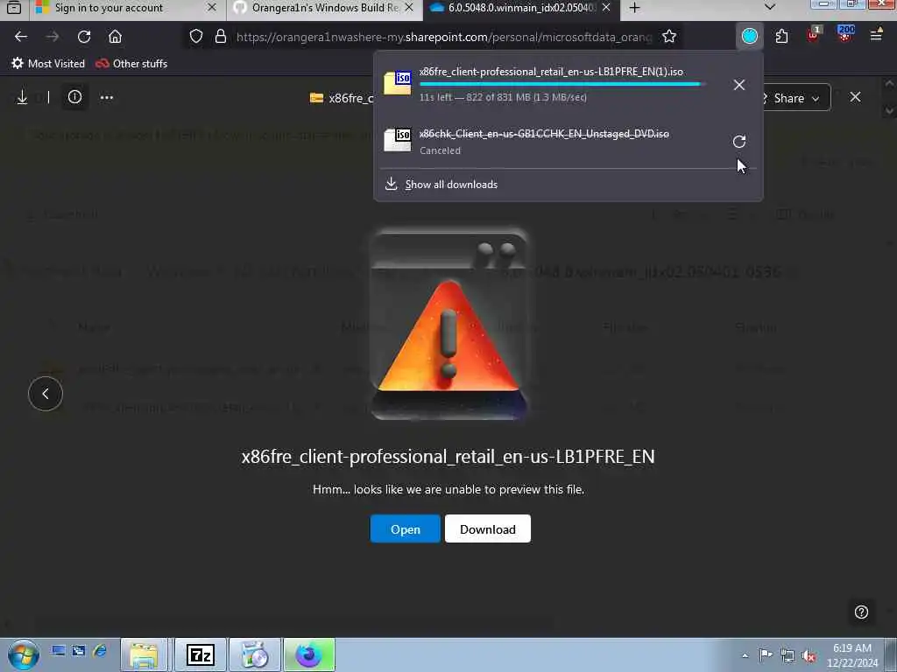
Task: Click the Action Center flag icon
Action: coord(766,654)
